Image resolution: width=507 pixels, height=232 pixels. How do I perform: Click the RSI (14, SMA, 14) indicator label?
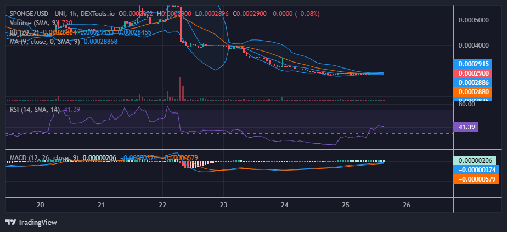point(35,110)
